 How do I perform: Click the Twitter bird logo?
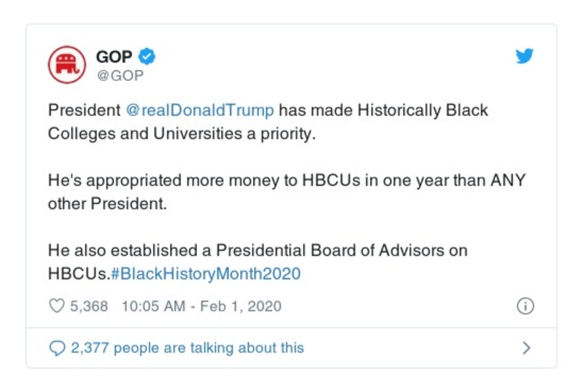525,56
